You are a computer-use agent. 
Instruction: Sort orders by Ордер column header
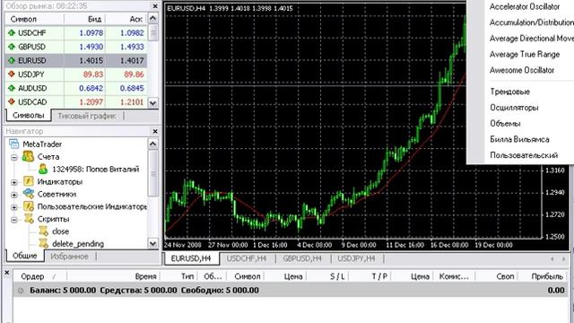click(40, 276)
